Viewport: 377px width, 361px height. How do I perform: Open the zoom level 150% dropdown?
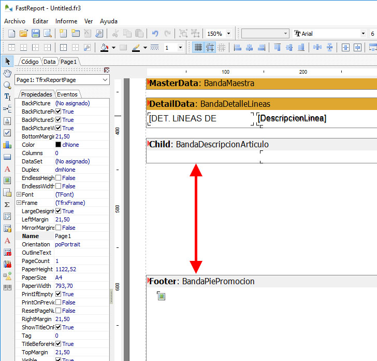pos(228,34)
